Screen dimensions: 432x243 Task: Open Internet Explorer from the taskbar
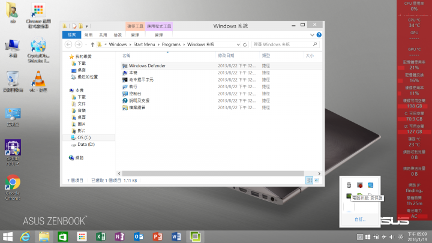pos(25,236)
